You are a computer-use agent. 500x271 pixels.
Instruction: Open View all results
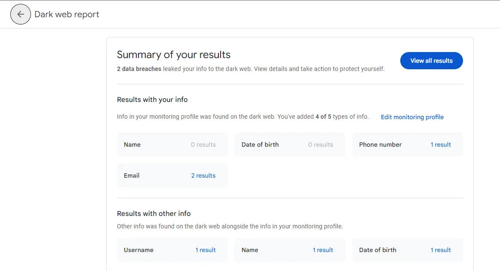click(432, 61)
